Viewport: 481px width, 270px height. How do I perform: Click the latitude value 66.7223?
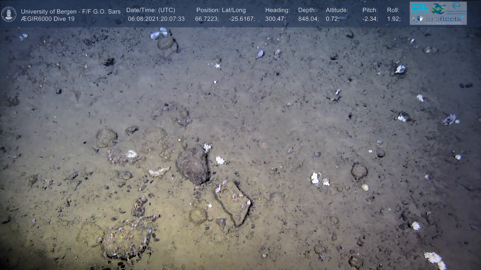207,19
